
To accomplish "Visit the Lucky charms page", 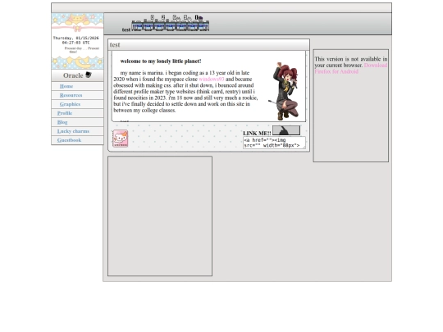I will click(x=73, y=131).
